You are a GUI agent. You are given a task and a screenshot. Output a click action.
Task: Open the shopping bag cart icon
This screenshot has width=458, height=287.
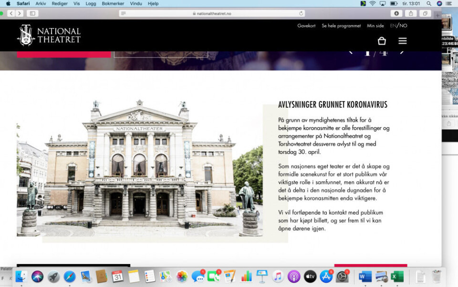[x=382, y=41]
